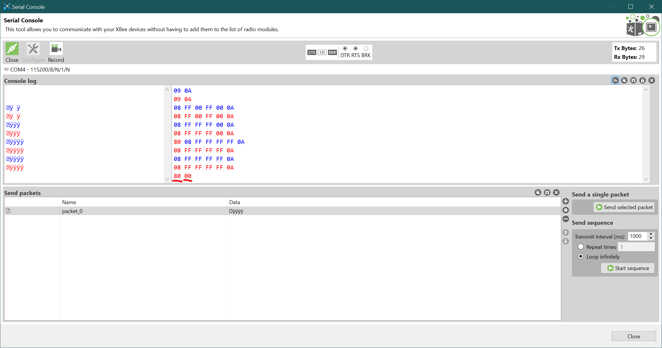
Task: Expand Console log scroll area down
Action: pos(647,179)
